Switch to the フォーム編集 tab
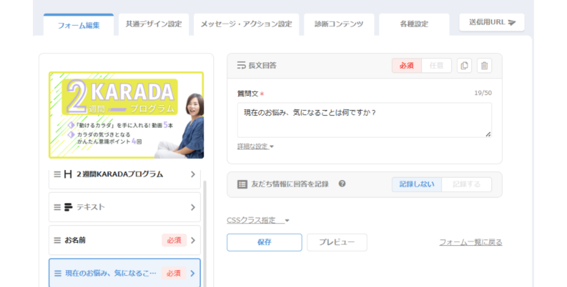The height and width of the screenshot is (287, 567). (79, 25)
